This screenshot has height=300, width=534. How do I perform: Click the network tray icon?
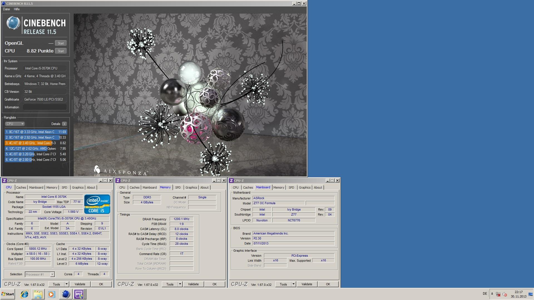coord(498,294)
